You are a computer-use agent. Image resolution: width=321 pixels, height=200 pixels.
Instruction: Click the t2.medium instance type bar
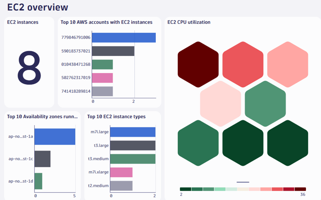click(x=121, y=186)
